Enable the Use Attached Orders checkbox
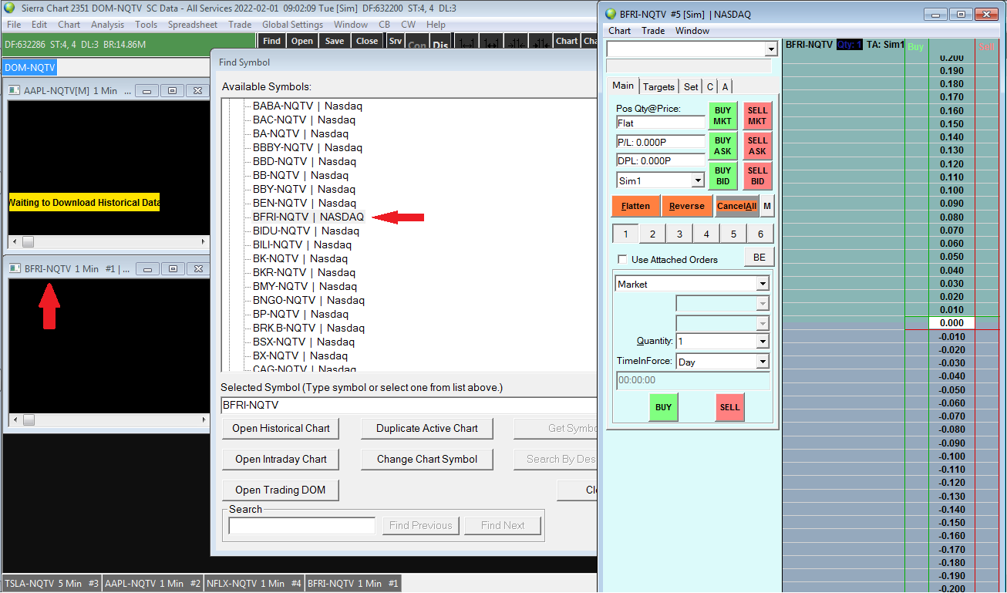Viewport: 1007px width, 593px height. [623, 260]
